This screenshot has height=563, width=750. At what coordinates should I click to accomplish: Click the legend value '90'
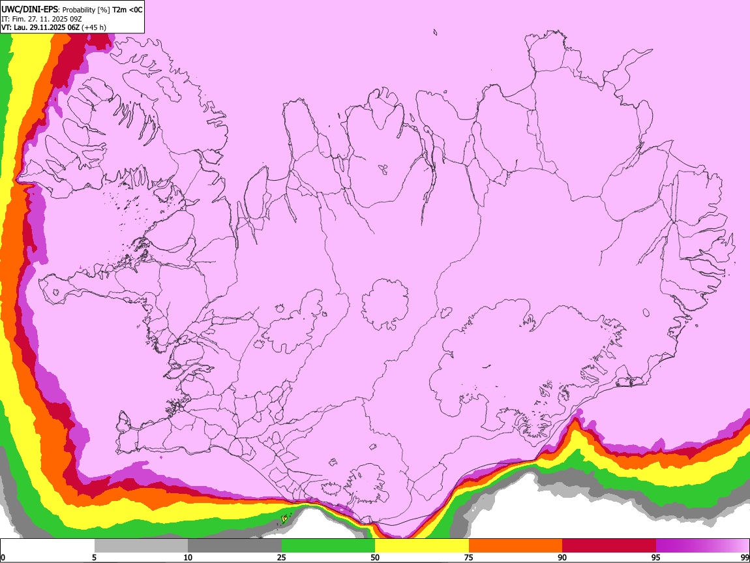(562, 558)
